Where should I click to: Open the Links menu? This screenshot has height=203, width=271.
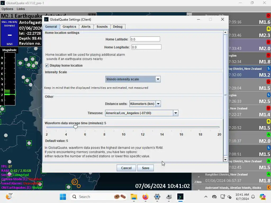pyautogui.click(x=21, y=9)
